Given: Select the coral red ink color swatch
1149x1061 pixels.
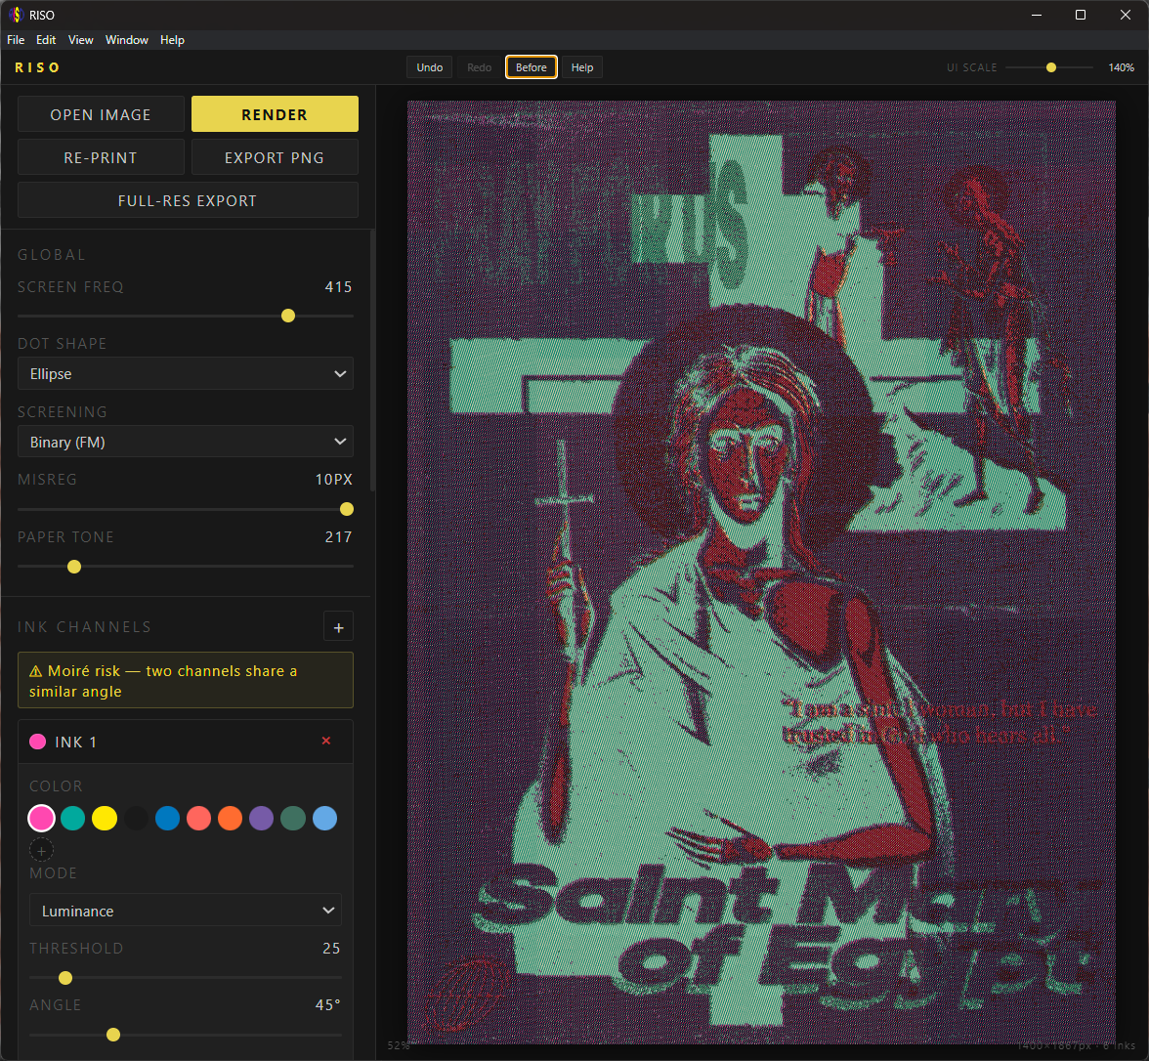Looking at the screenshot, I should (x=198, y=818).
